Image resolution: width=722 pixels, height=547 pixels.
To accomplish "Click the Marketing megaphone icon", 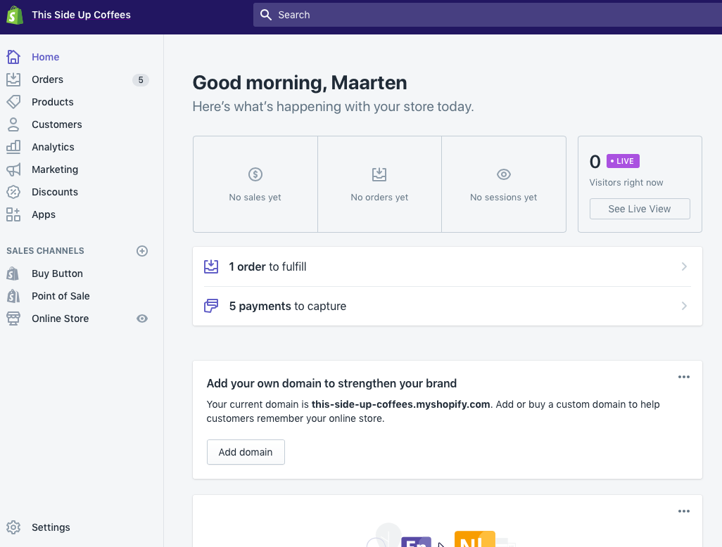I will [x=13, y=169].
